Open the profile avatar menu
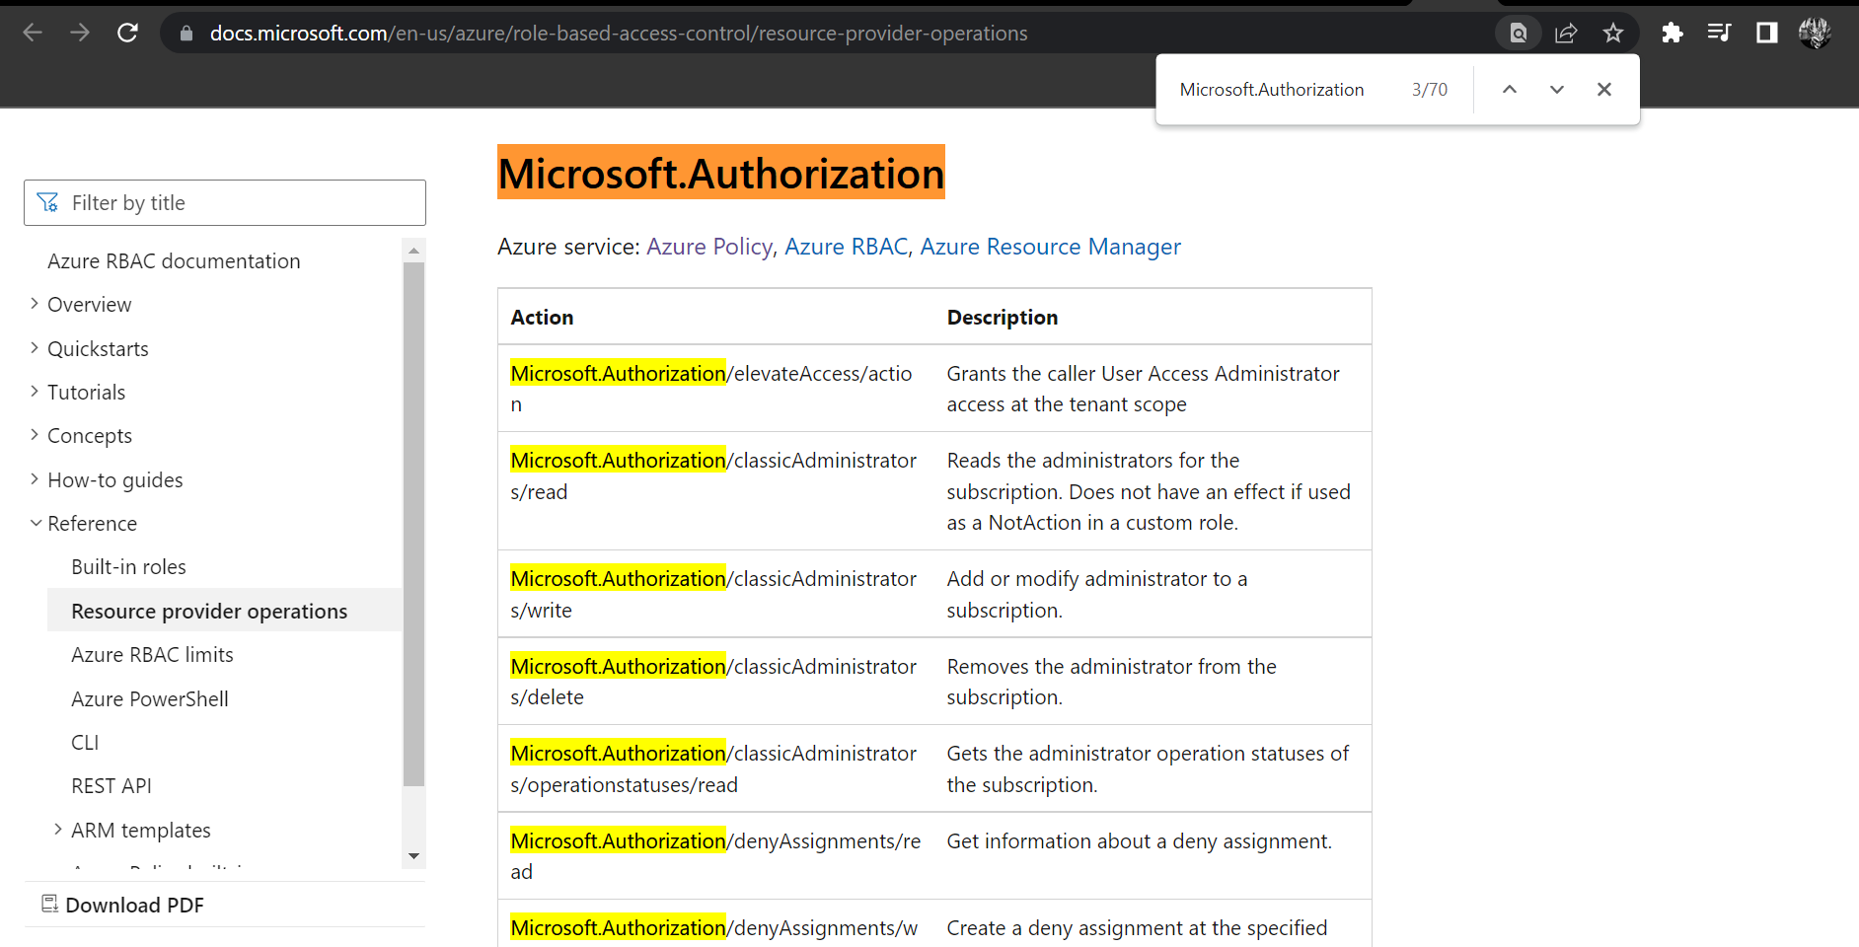The width and height of the screenshot is (1859, 947). pos(1815,33)
